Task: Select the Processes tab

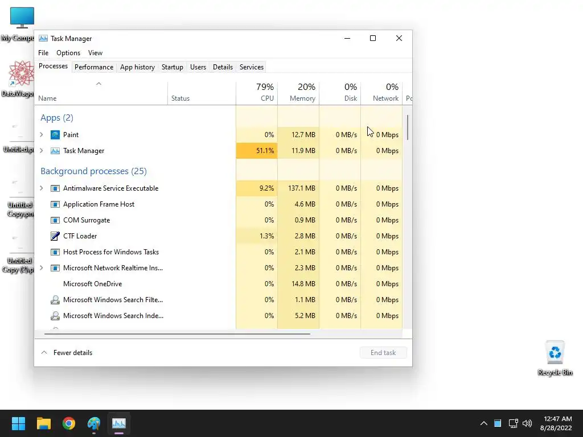Action: (x=53, y=66)
